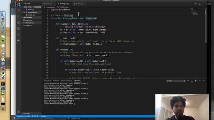Open errors and warnings status indicator

pyautogui.click(x=35, y=116)
